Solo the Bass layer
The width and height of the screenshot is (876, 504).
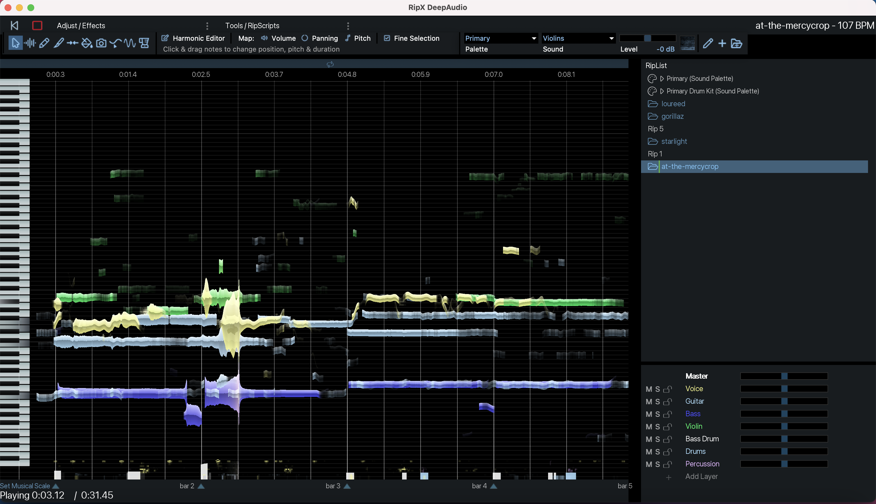pos(658,414)
